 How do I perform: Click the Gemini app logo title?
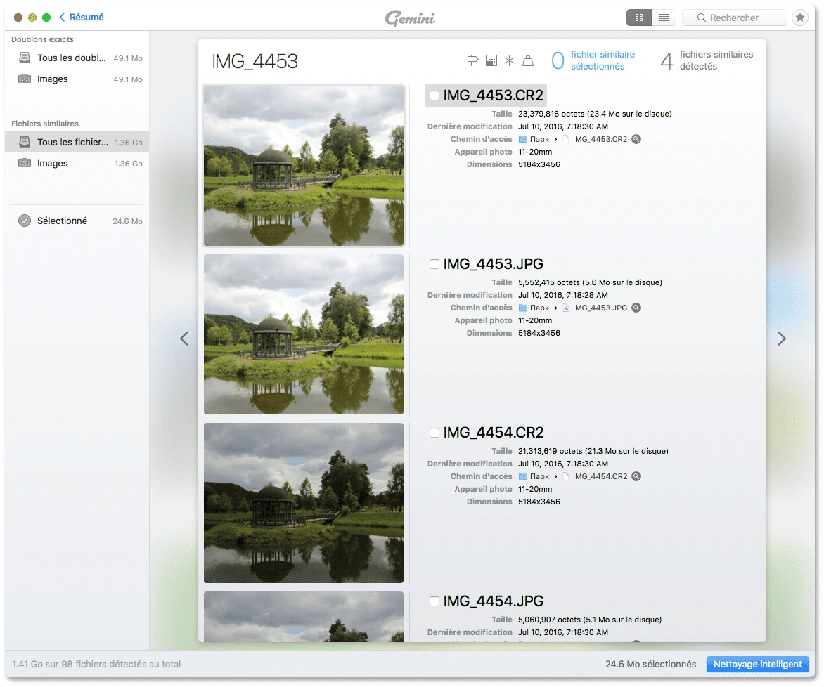click(410, 18)
